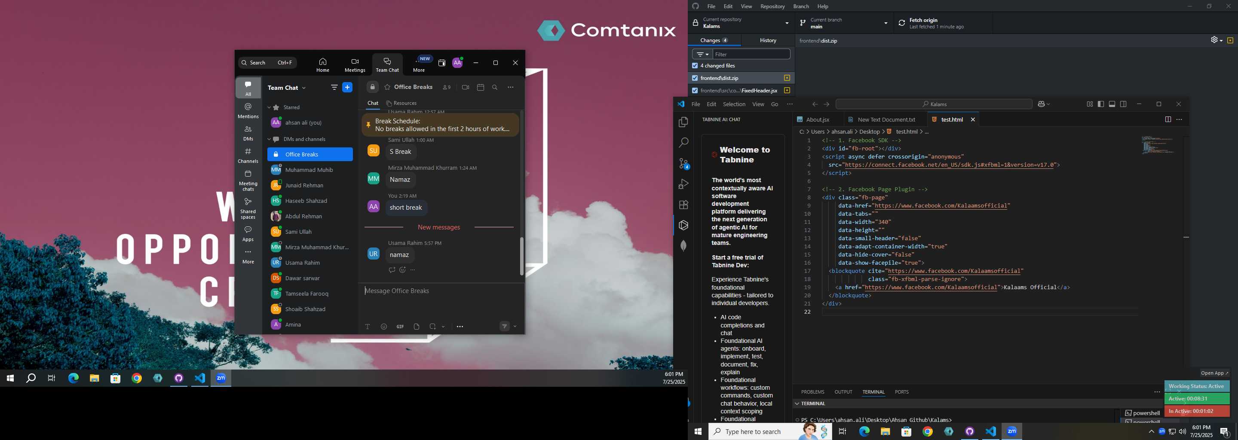Open Sami Ullah chat in list
1238x440 pixels.
[310, 232]
